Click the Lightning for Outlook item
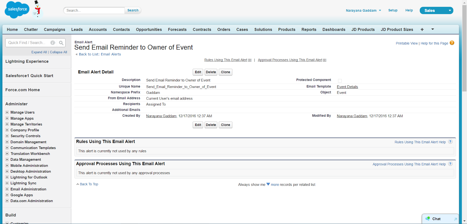The width and height of the screenshot is (467, 224). click(29, 177)
